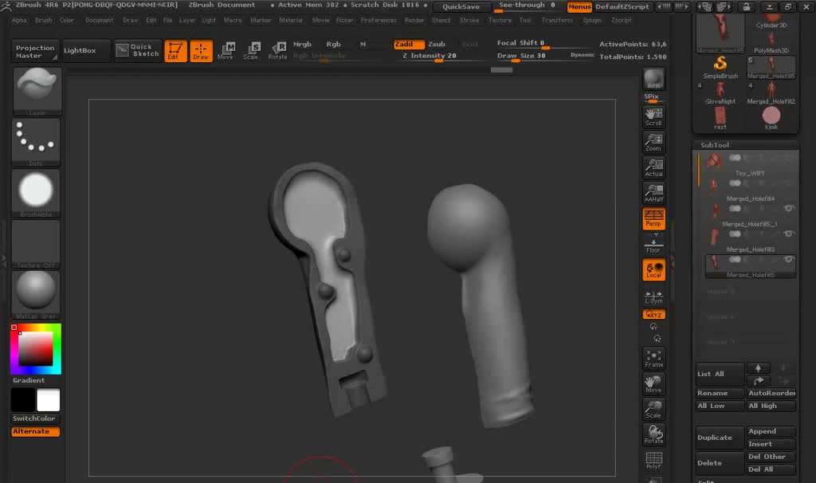The image size is (816, 483).
Task: Click Rename for the subtool
Action: pyautogui.click(x=720, y=393)
